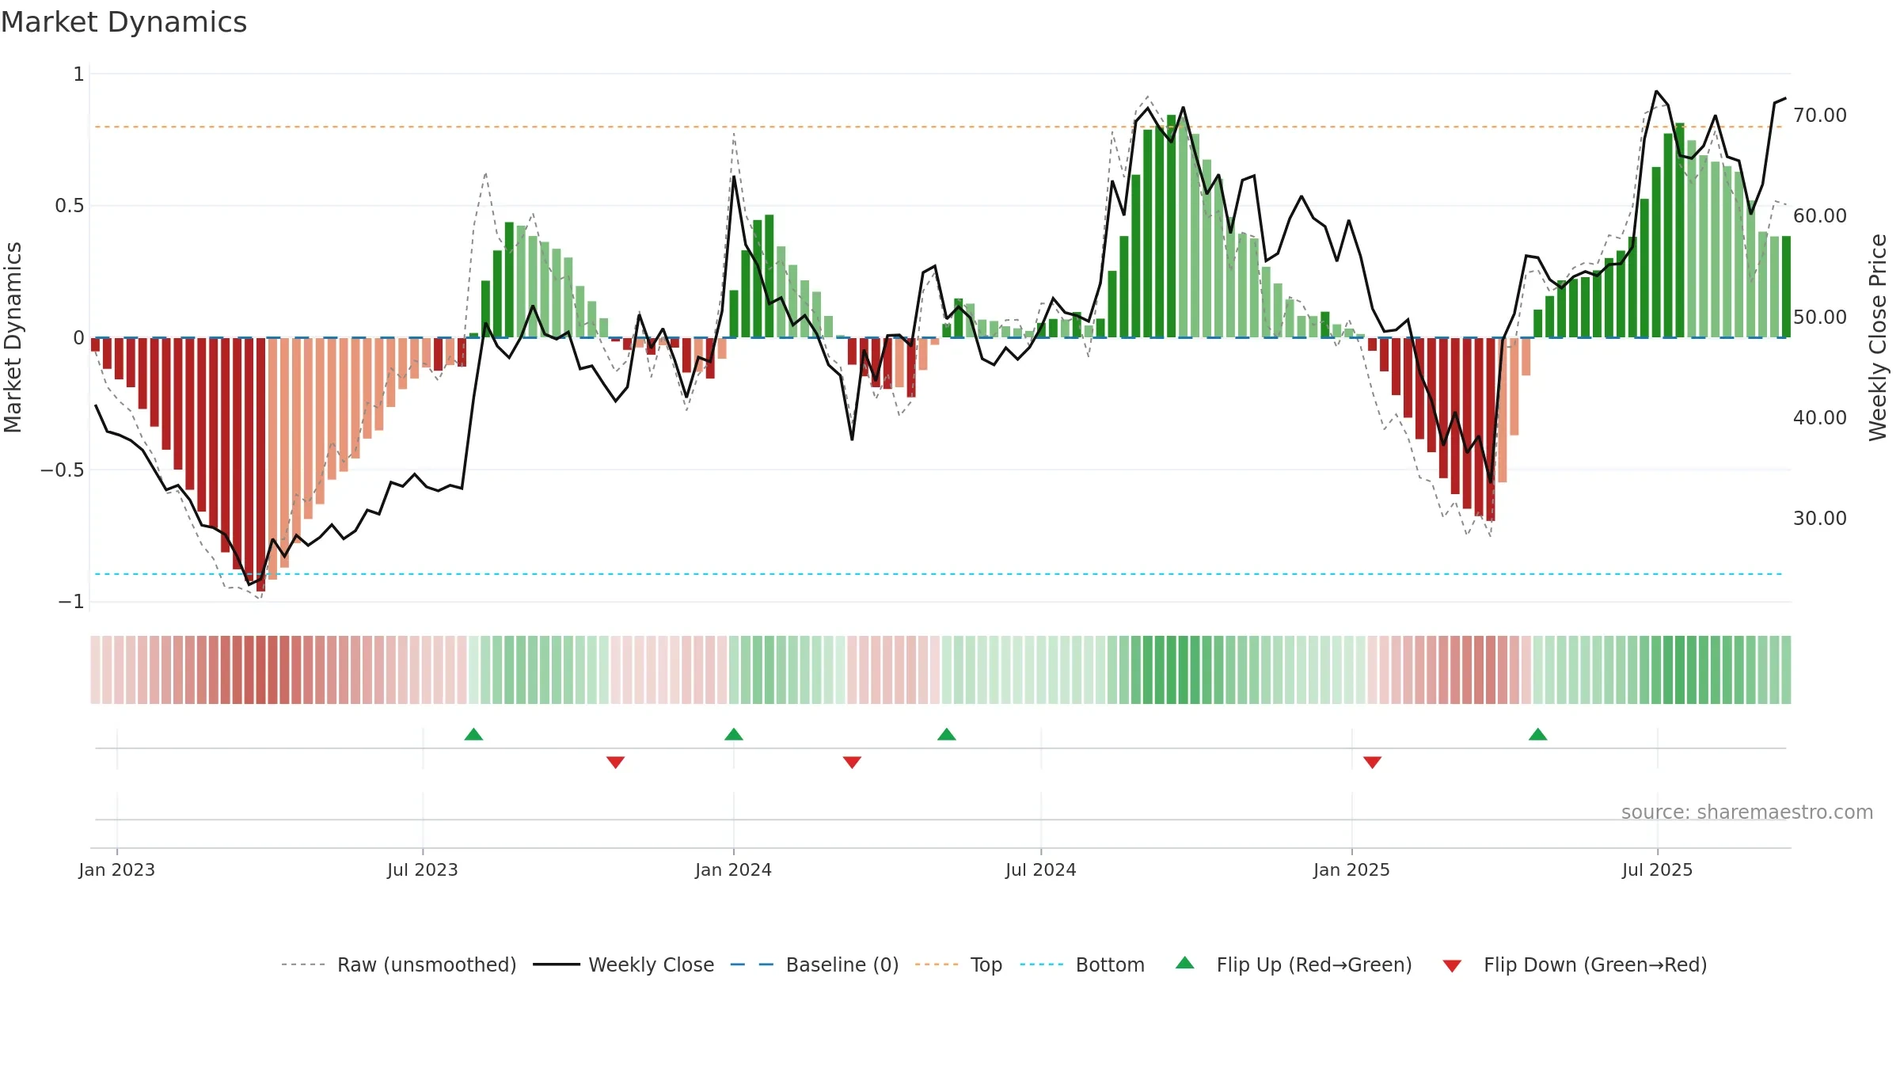Click the Jul 2024 axis label
This screenshot has height=1069, width=1900.
tap(1041, 869)
